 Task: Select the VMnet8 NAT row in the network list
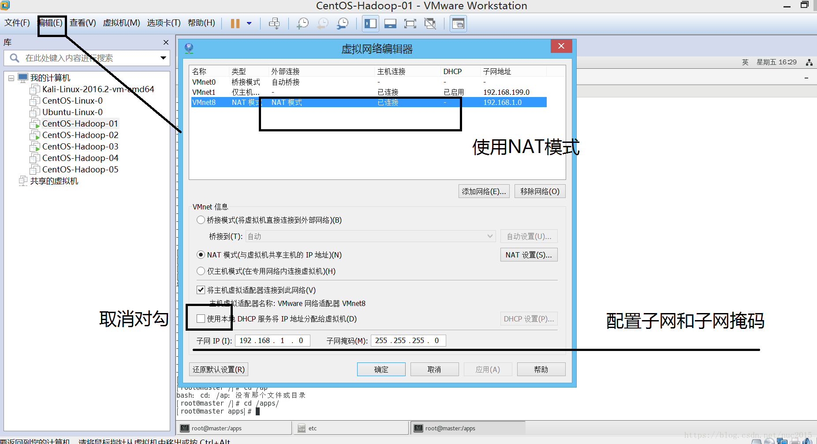(x=369, y=102)
